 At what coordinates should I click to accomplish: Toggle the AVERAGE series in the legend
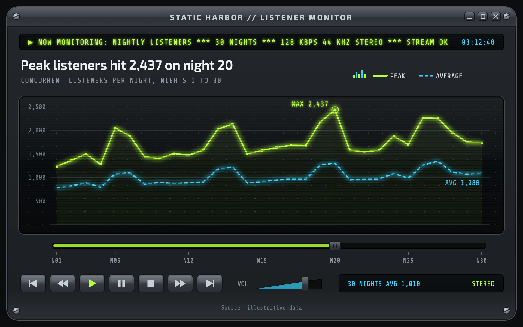(441, 76)
